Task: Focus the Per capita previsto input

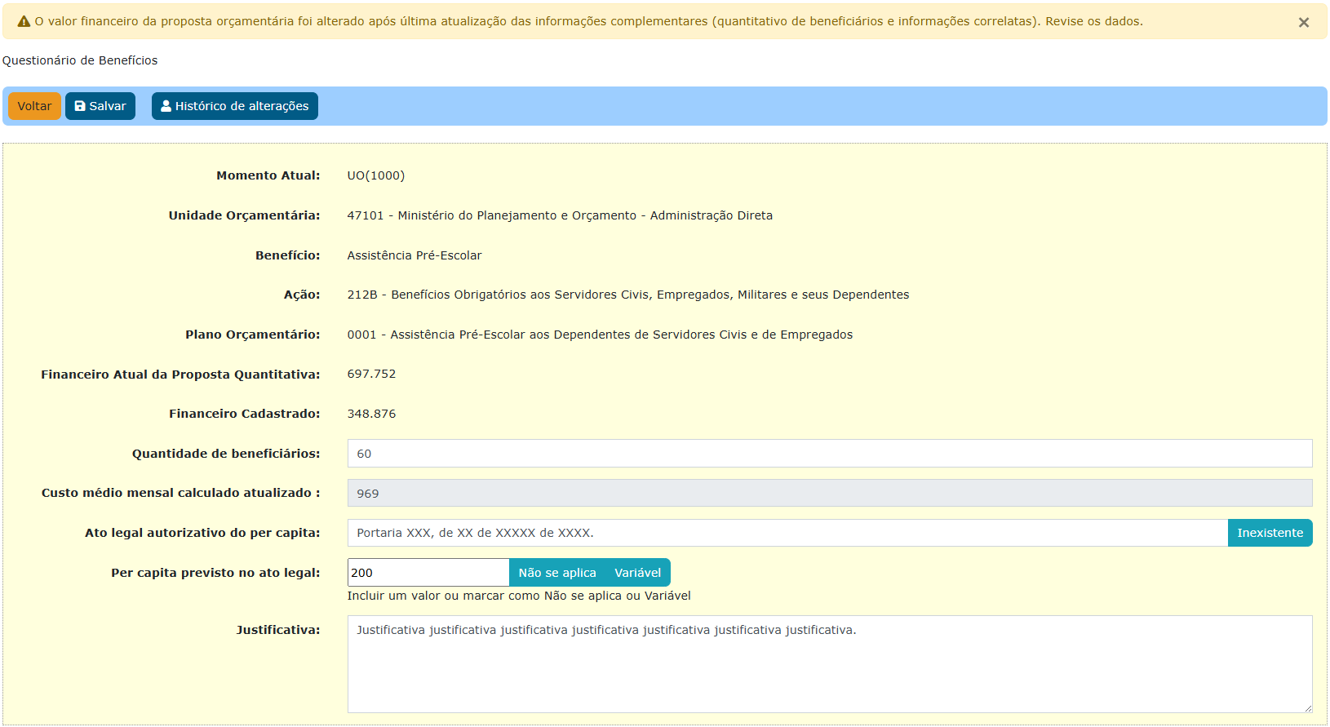Action: (428, 573)
